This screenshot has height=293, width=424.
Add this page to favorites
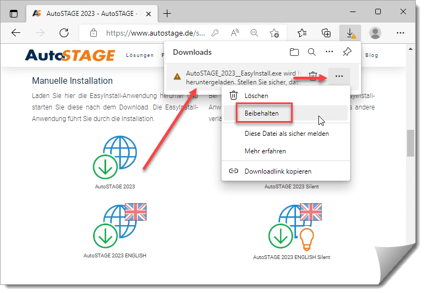pos(275,33)
